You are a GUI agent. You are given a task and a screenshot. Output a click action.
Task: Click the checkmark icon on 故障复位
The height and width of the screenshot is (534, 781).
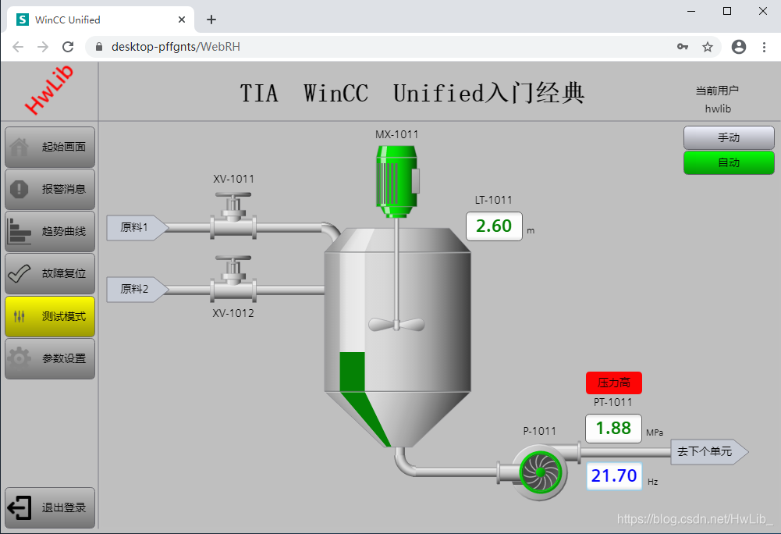[20, 273]
